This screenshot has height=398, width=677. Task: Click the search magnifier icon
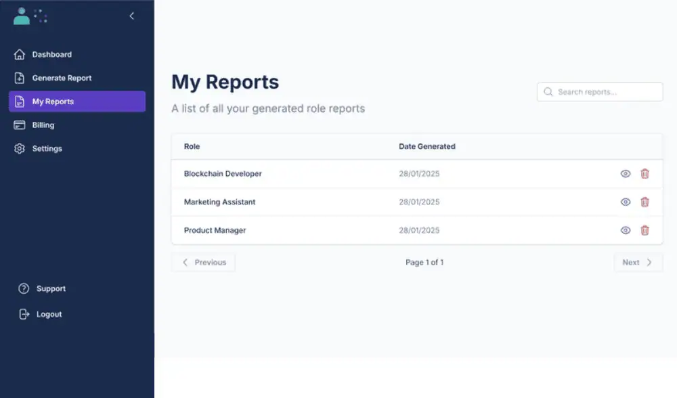548,92
